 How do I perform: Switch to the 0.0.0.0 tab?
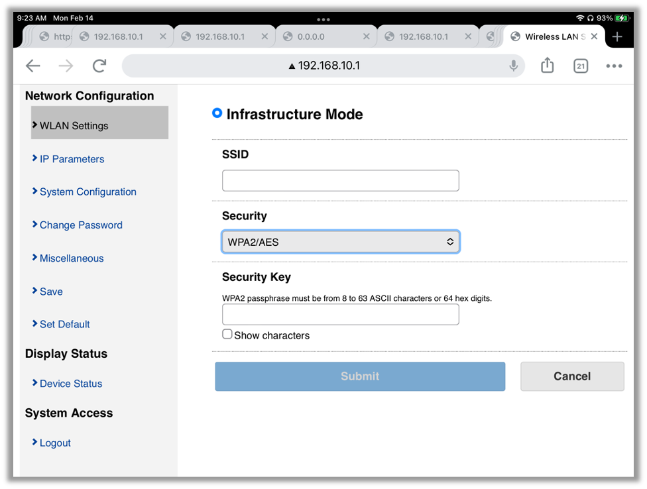(x=318, y=37)
